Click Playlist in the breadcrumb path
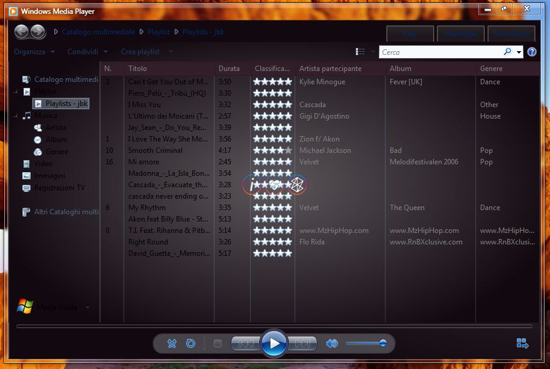 pyautogui.click(x=158, y=32)
